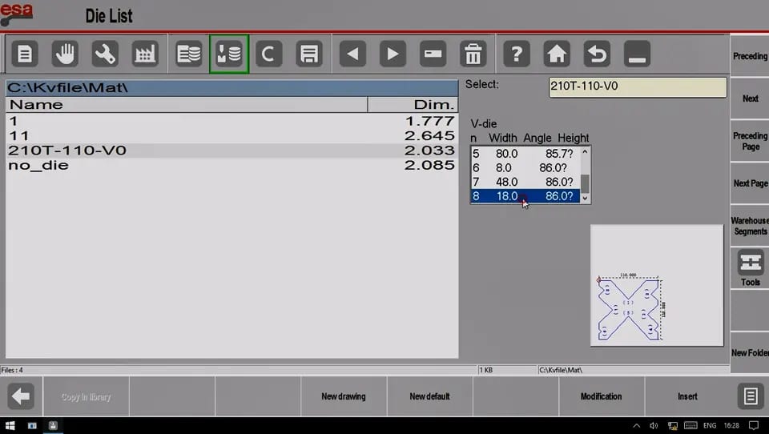The image size is (769, 434).
Task: Open the program list database icon
Action: [189, 54]
